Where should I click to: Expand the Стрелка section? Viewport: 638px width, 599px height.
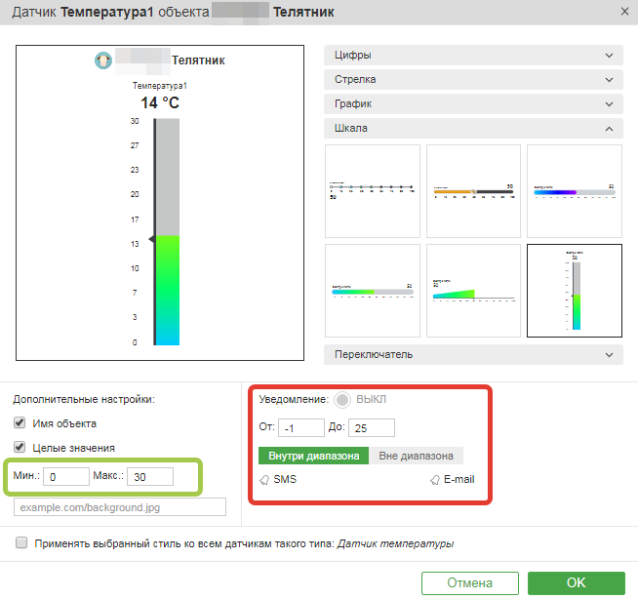(473, 80)
